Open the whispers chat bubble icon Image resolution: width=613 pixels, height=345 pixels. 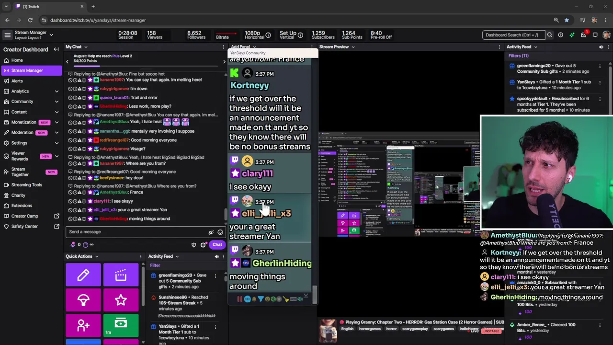[x=595, y=35]
